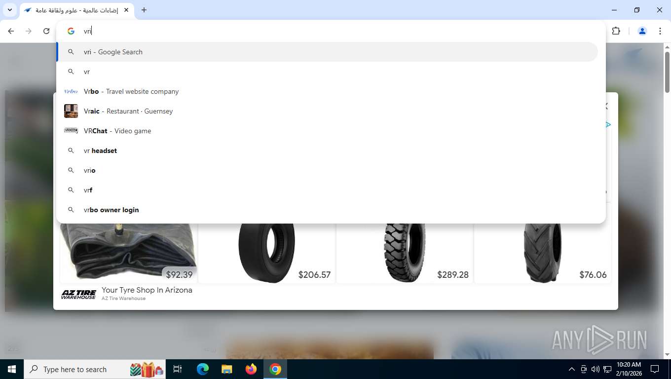
Task: Switch to Chrome taskbar icon
Action: (x=275, y=369)
